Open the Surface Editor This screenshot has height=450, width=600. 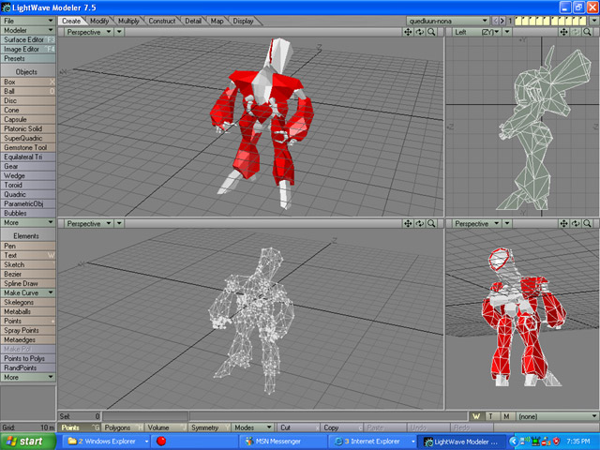pyautogui.click(x=28, y=39)
